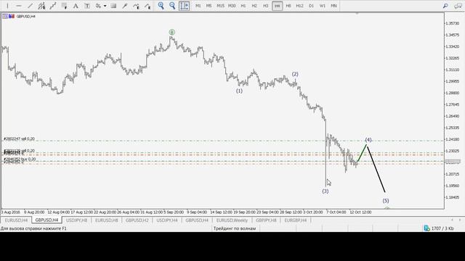
Task: Select the circled B wave label
Action: pyautogui.click(x=172, y=32)
